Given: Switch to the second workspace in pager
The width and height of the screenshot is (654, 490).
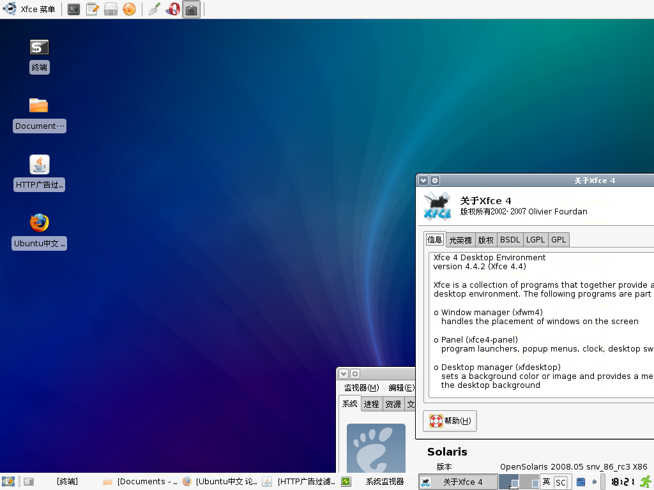Looking at the screenshot, I should click(x=529, y=482).
